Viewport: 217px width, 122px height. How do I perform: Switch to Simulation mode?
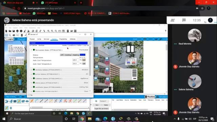(162, 97)
